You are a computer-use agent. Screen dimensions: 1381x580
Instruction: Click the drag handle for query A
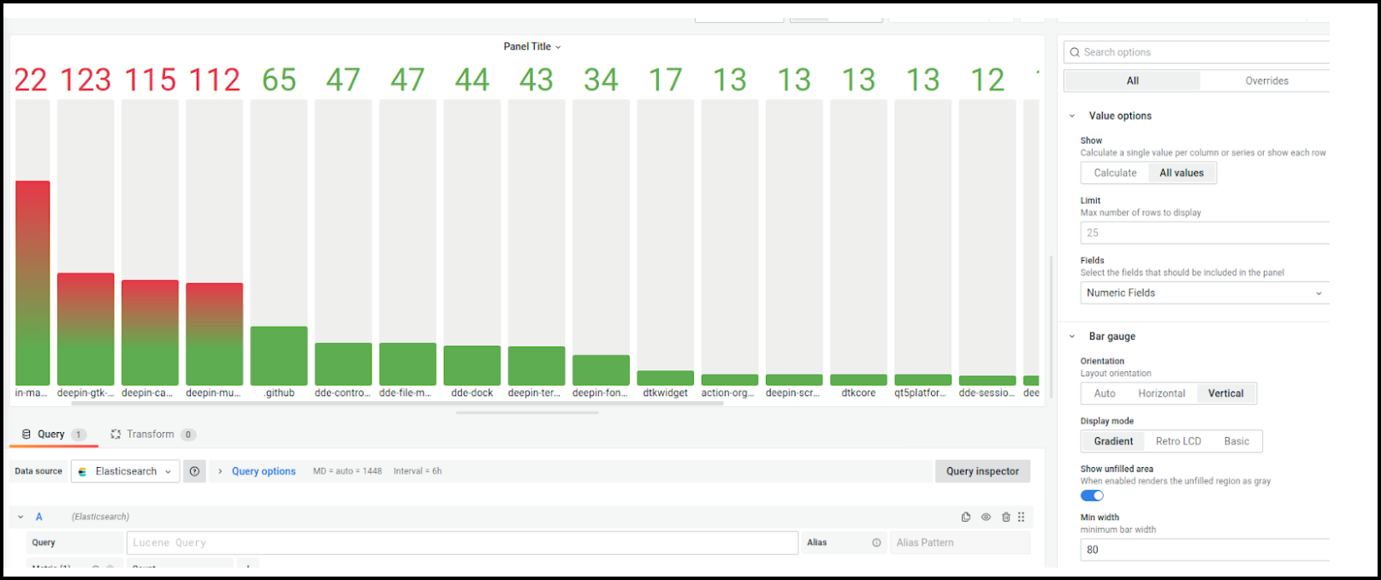(x=1021, y=517)
